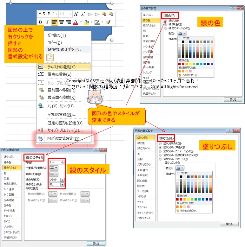245x247 pixels.
Task: Select 塗りつぶし (図またはテクスチャ)(P) radio
Action: 160,155
